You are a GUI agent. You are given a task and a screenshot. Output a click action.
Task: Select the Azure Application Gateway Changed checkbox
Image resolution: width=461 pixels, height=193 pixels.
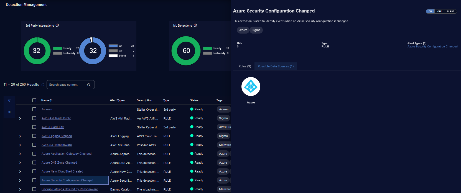34,154
